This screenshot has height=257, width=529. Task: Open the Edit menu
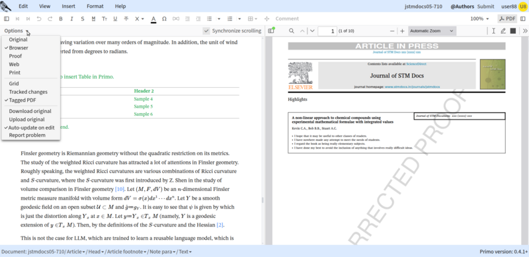[23, 6]
